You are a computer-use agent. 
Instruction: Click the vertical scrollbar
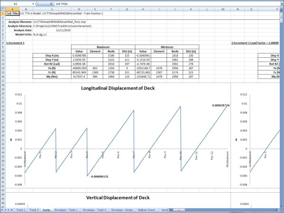click(x=281, y=95)
